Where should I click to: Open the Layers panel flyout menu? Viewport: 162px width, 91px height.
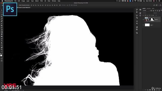[161, 8]
